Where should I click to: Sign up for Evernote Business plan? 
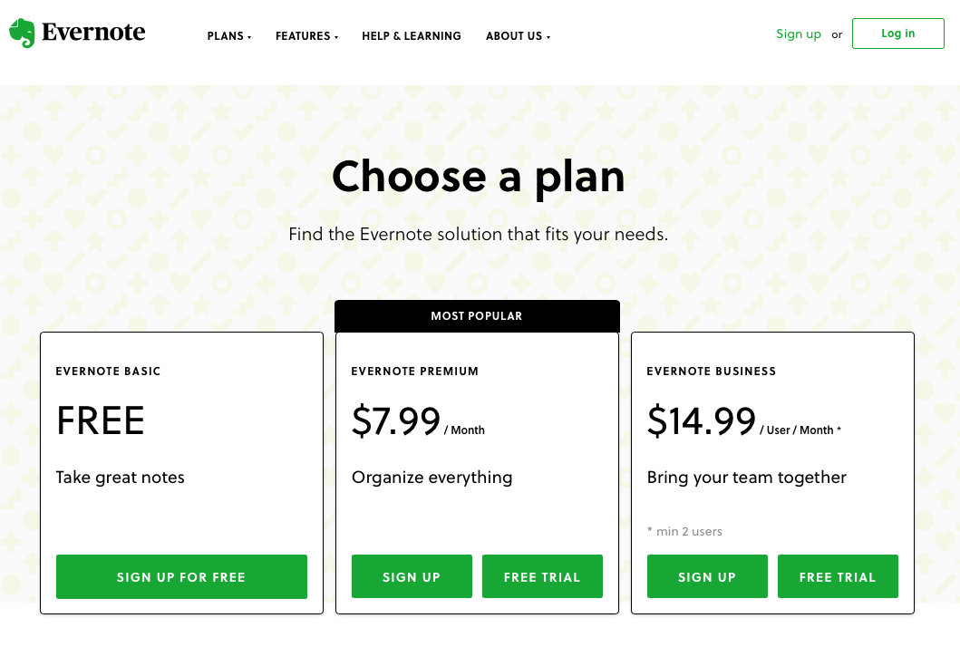pyautogui.click(x=707, y=577)
